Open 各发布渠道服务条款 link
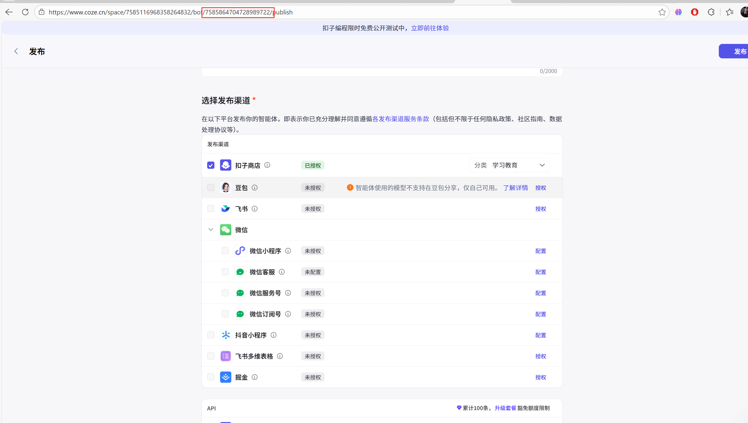This screenshot has width=748, height=423. (x=400, y=119)
